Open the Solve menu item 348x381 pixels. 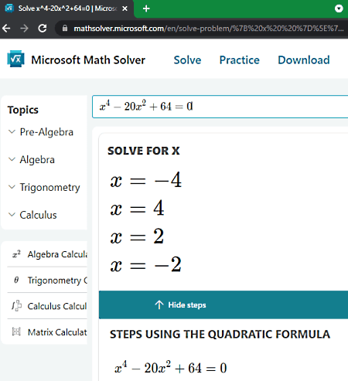coord(187,60)
